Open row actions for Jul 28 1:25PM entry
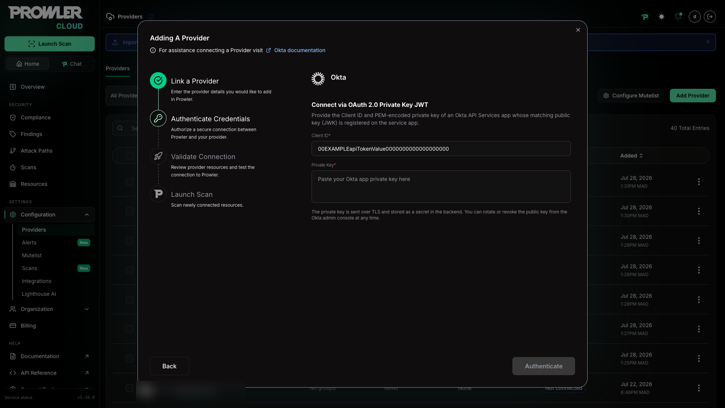Viewport: 725px width, 408px height. pos(699,359)
